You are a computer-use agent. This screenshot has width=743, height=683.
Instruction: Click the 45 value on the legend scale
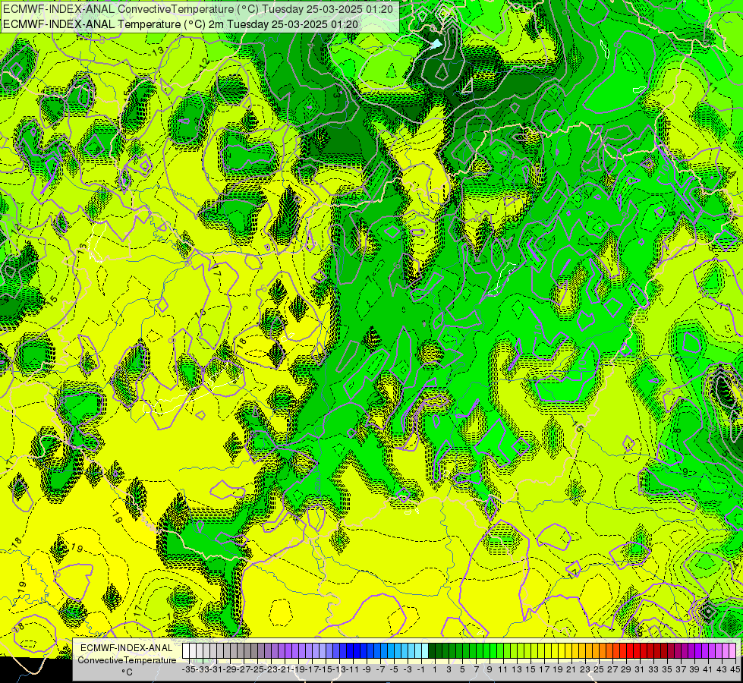tap(735, 669)
